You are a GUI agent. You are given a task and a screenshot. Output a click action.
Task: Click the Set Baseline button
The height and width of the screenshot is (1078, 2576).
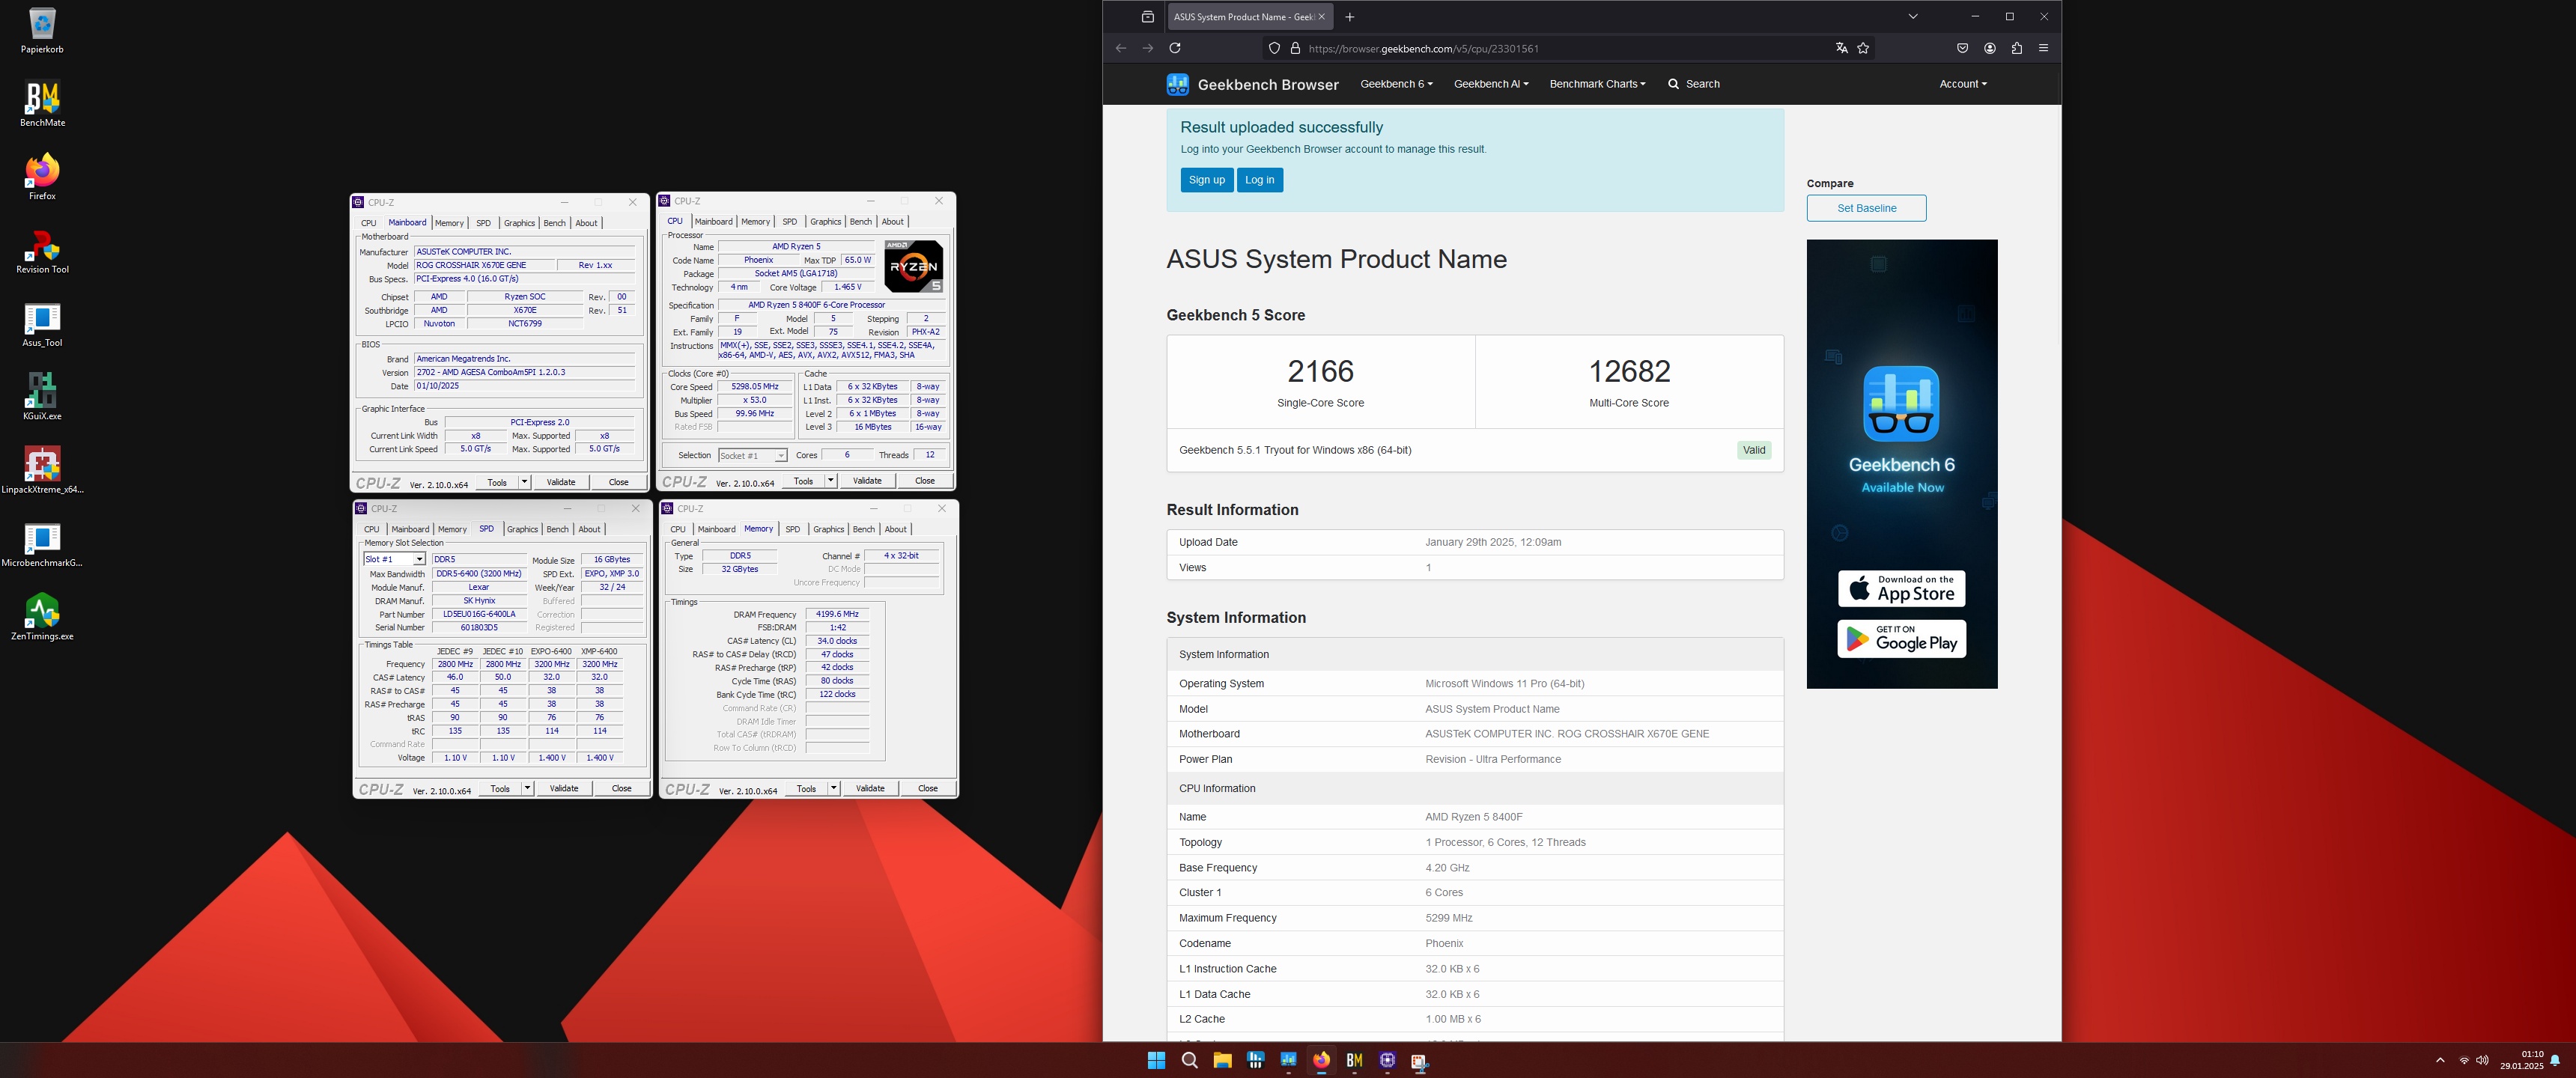tap(1866, 208)
